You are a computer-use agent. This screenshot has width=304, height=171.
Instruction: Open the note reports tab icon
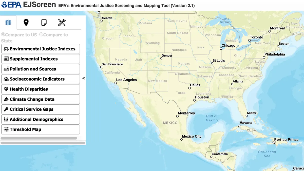[44, 23]
